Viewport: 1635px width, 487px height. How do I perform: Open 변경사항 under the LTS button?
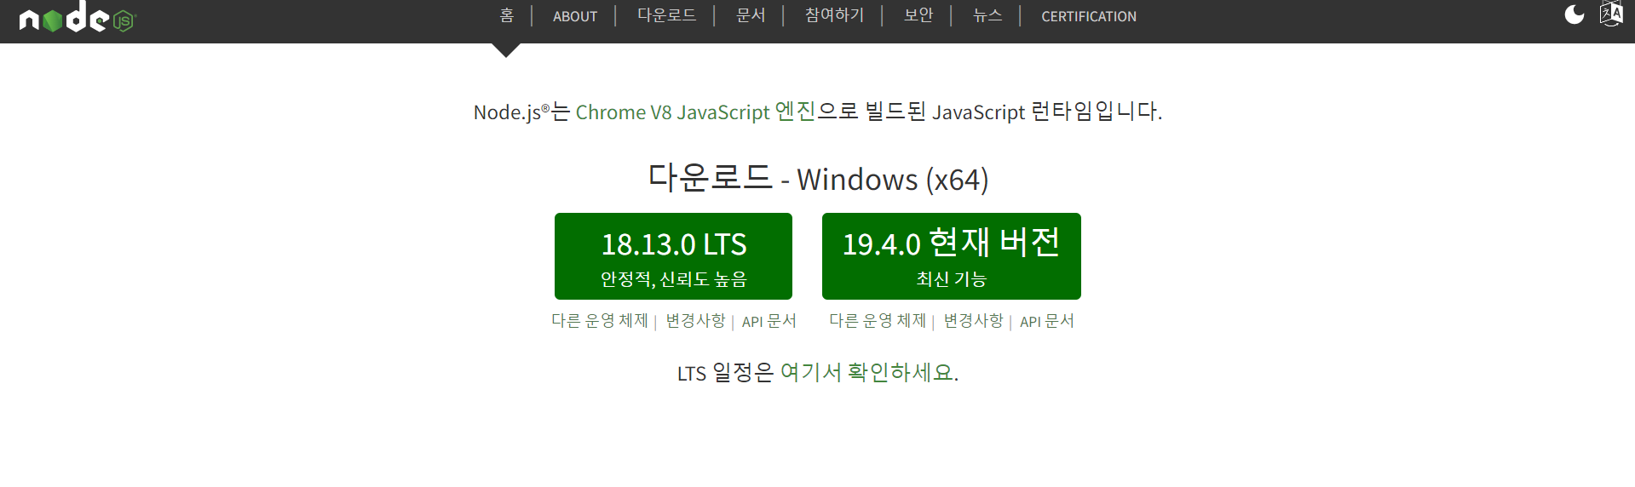(x=695, y=321)
